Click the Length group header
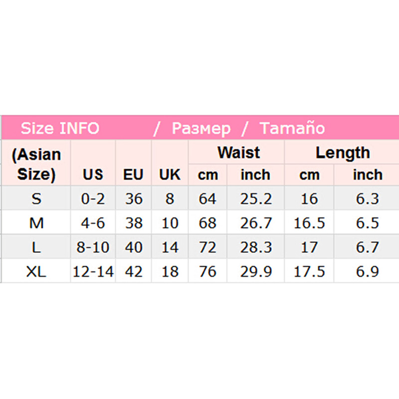 tap(343, 153)
